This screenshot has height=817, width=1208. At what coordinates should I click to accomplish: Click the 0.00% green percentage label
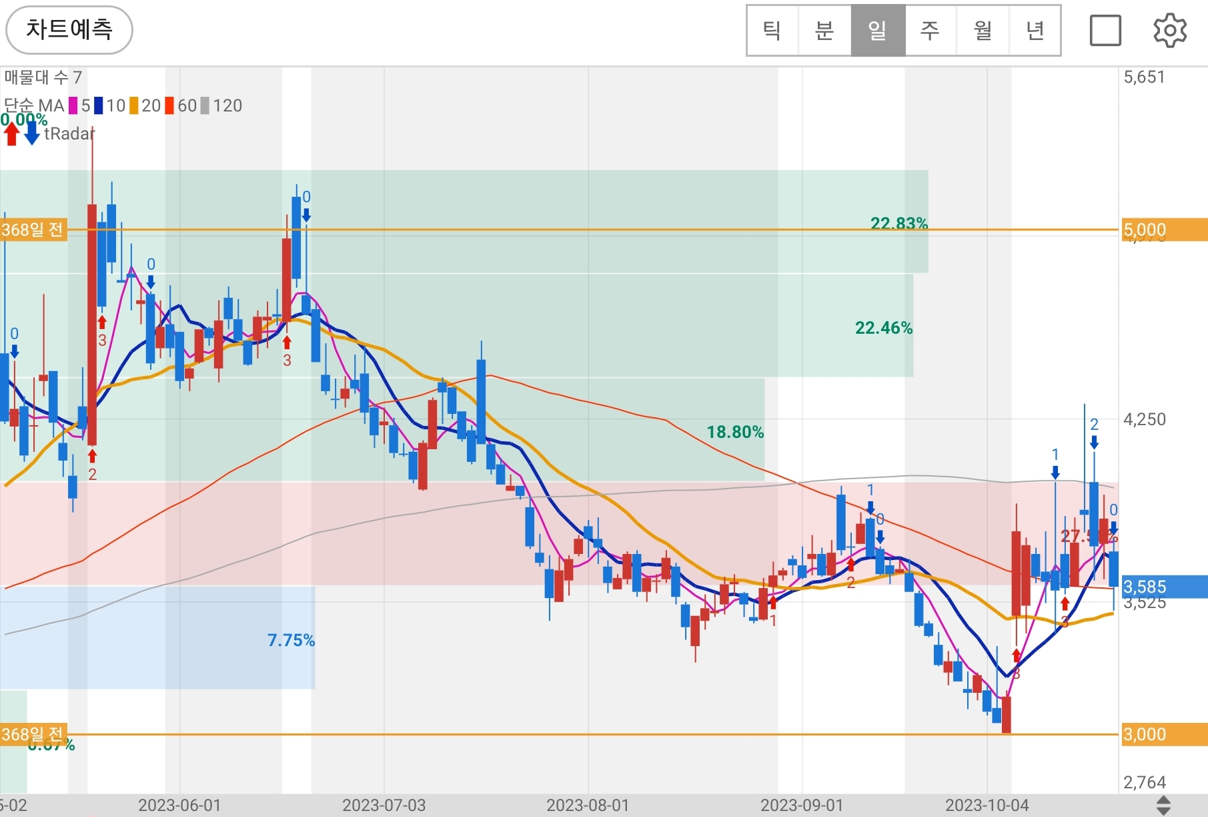[x=24, y=119]
